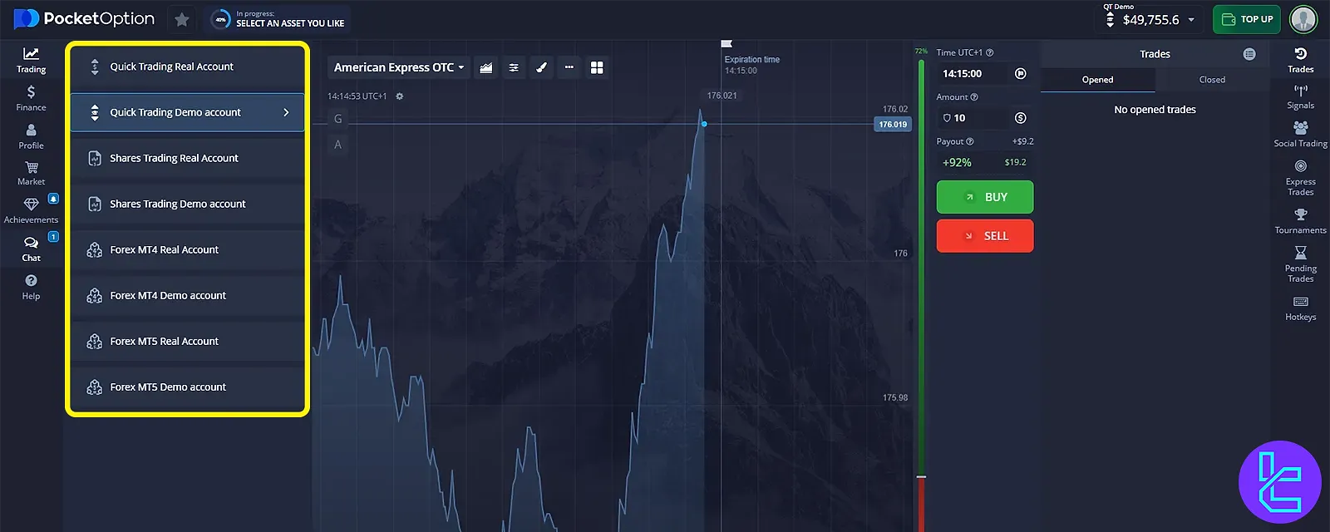
Task: Open the user profile avatar
Action: (1303, 19)
